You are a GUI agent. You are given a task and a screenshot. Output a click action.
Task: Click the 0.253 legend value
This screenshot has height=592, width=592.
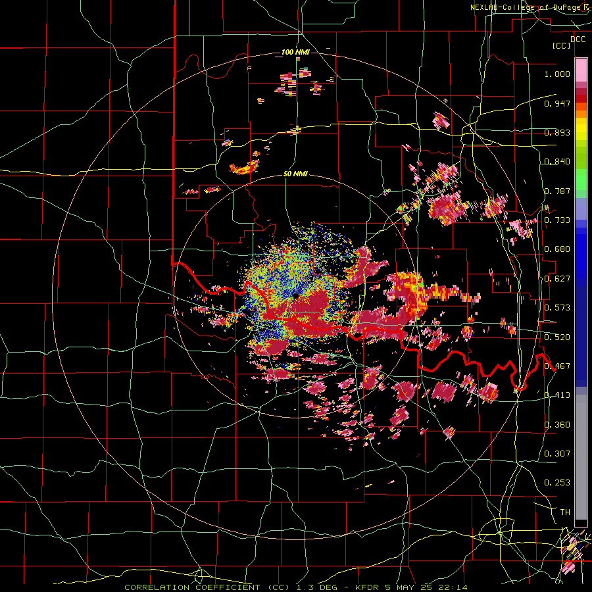(557, 483)
